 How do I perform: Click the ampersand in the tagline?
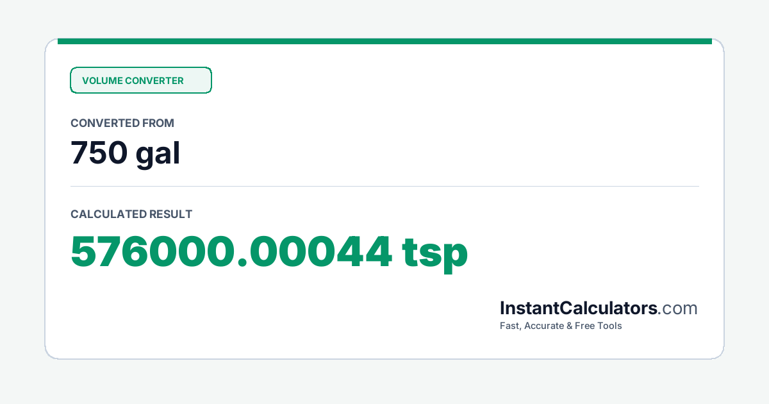pyautogui.click(x=570, y=326)
